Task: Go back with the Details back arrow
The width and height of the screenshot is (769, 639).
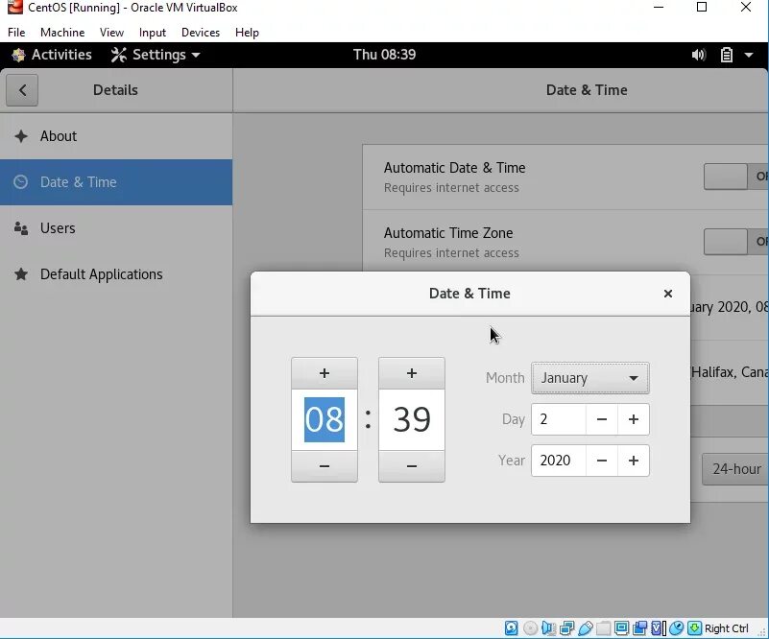Action: 22,90
